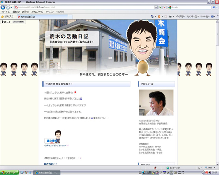Click the vertical scrollbar up arrow
Screen dimensions: 219x175
coord(217,21)
